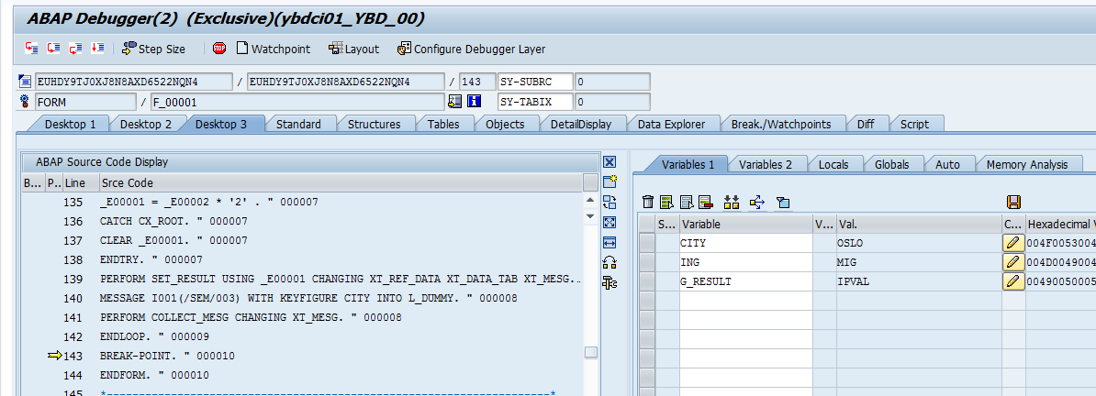The width and height of the screenshot is (1096, 396).
Task: Open the Layout options
Action: (353, 49)
